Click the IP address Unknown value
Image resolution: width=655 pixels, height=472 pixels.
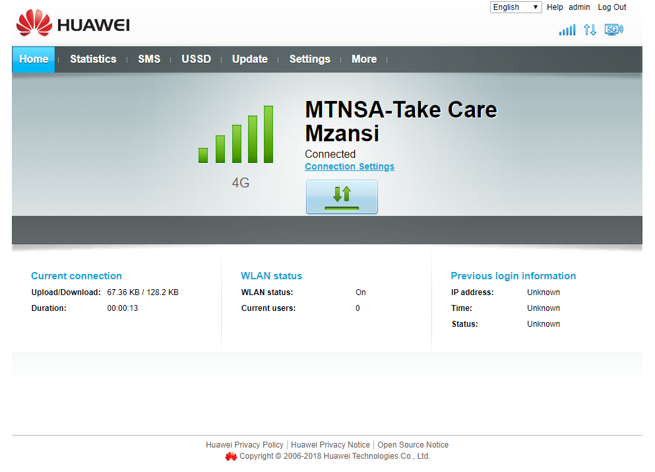pyautogui.click(x=544, y=292)
